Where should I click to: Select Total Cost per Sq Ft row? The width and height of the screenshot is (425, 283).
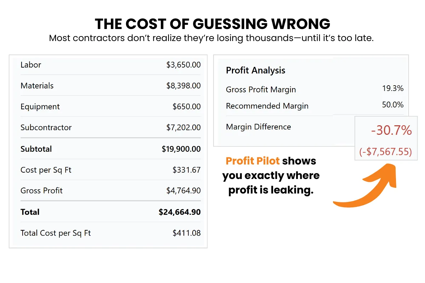tap(110, 233)
